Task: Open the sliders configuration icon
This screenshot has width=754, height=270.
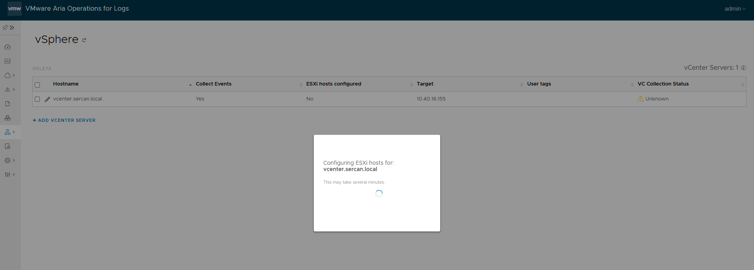Action: [x=8, y=175]
